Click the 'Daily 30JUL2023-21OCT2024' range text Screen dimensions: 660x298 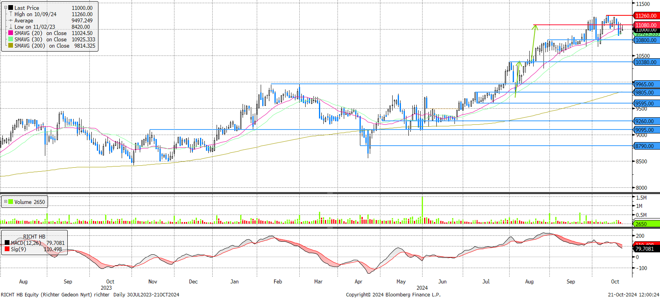click(146, 294)
